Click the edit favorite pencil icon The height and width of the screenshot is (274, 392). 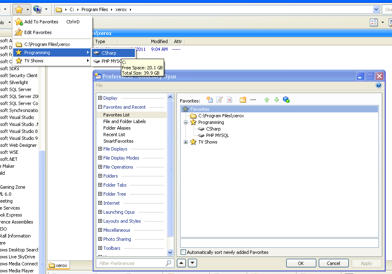[x=220, y=100]
